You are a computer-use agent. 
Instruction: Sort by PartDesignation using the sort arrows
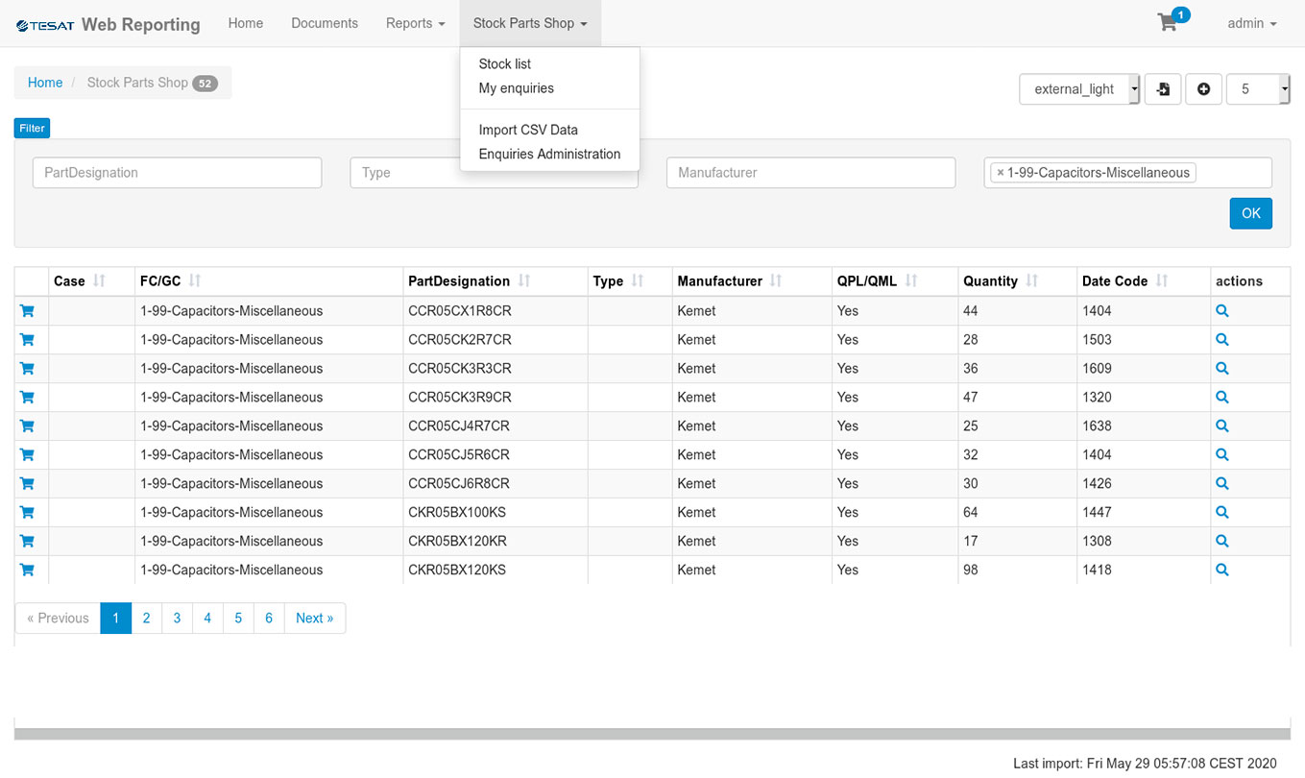click(x=524, y=281)
